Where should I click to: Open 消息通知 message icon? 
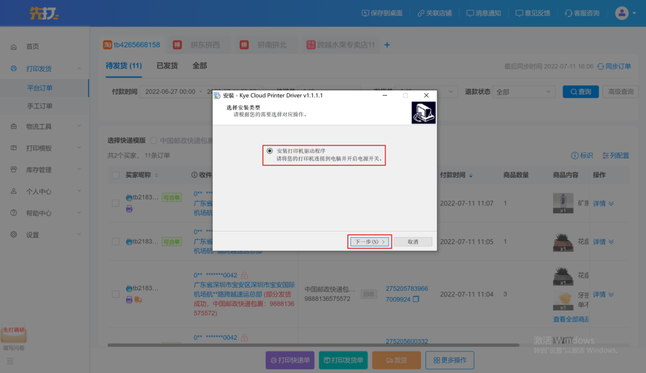click(x=470, y=13)
